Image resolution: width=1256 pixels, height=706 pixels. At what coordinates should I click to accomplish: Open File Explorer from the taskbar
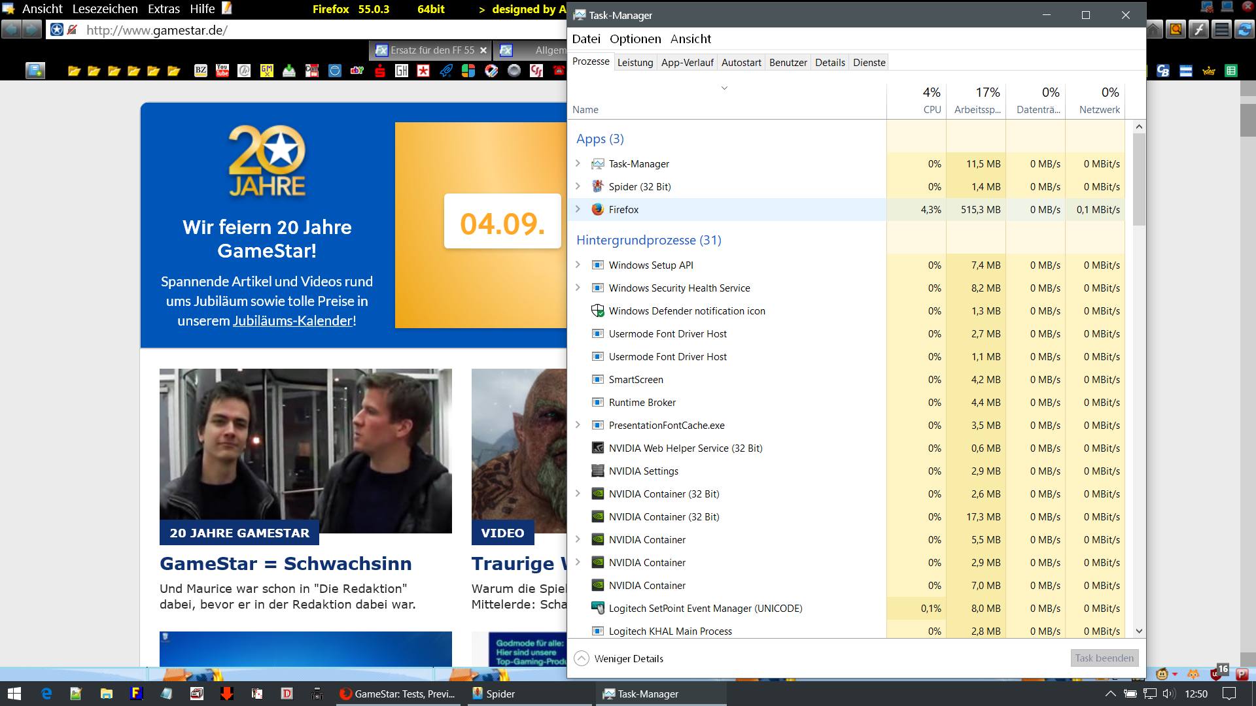click(x=106, y=694)
